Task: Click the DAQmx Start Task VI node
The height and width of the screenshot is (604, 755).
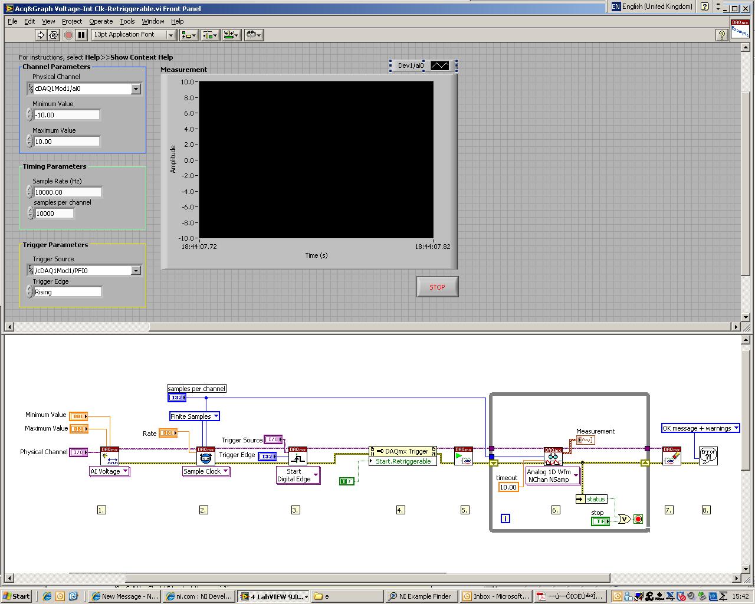Action: pos(464,456)
